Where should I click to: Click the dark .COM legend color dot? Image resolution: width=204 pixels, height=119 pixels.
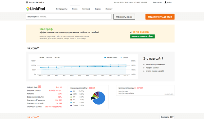pos(71,94)
